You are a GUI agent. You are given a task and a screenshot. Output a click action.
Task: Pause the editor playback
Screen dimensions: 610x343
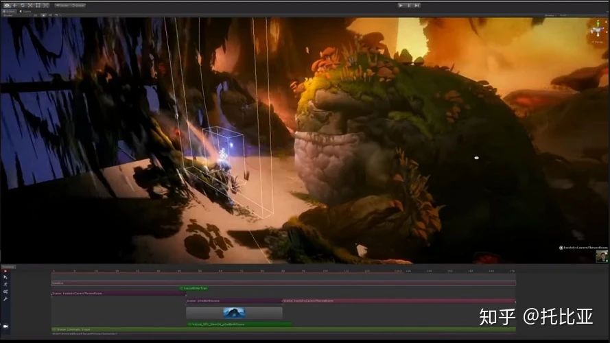coord(409,5)
